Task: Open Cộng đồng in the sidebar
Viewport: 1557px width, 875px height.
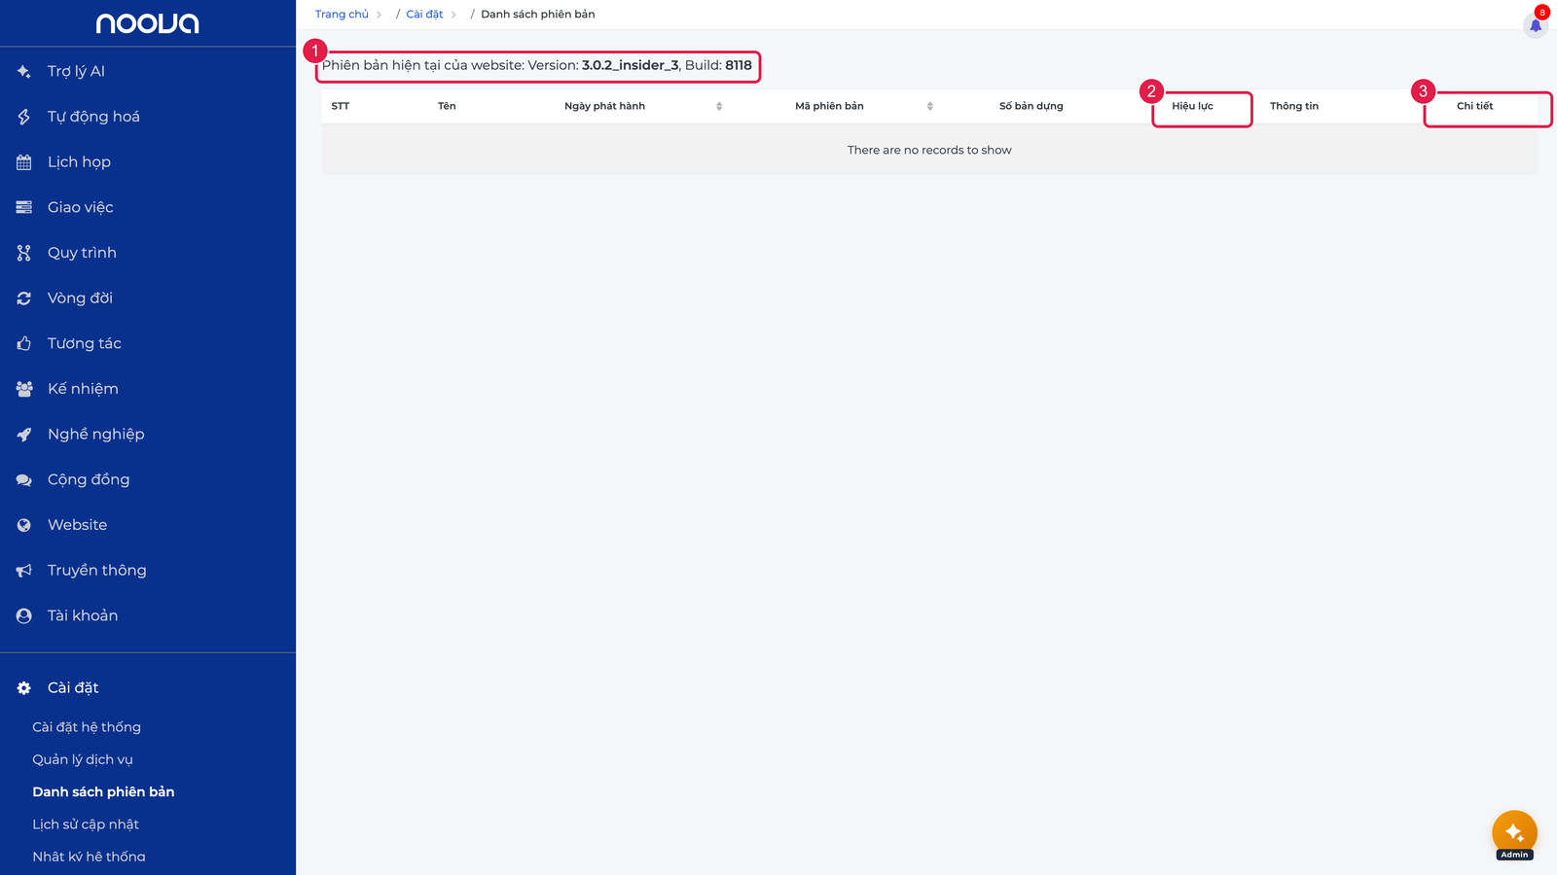Action: point(89,479)
